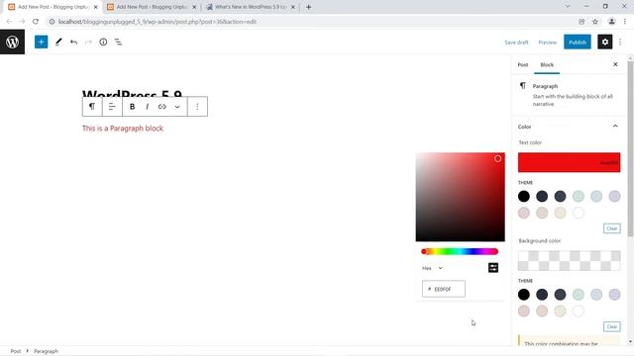Open the editor Options three-dot menu
The width and height of the screenshot is (634, 356).
point(620,42)
